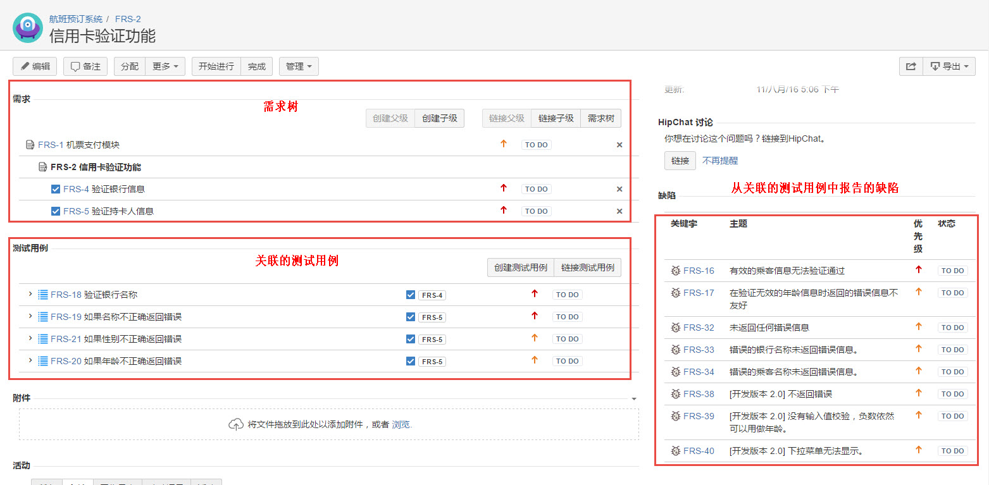This screenshot has height=485, width=989.
Task: Click the document icon beside FRS-1
Action: (x=30, y=145)
